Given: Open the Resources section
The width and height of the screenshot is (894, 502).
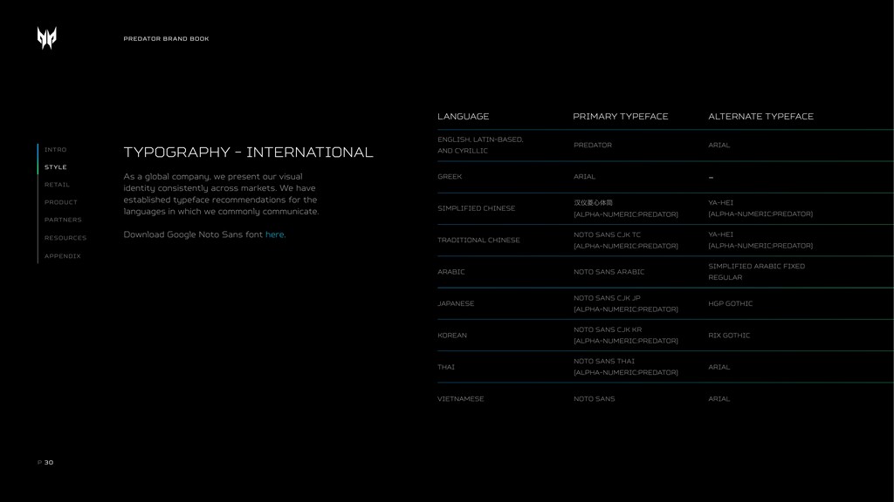Looking at the screenshot, I should point(65,238).
